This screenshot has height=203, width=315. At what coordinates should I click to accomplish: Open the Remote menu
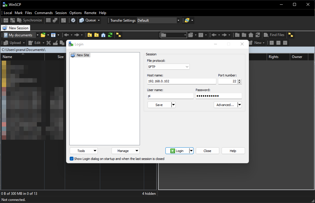[90, 13]
